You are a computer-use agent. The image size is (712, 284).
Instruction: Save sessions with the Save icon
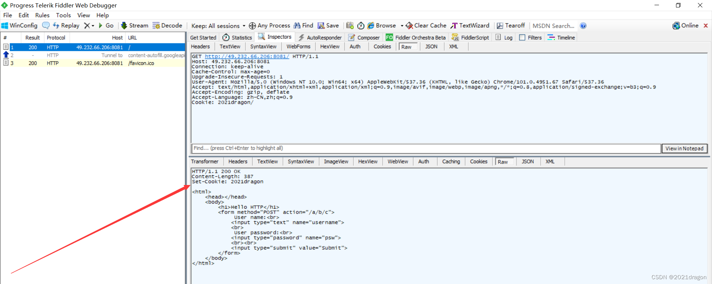pos(328,26)
